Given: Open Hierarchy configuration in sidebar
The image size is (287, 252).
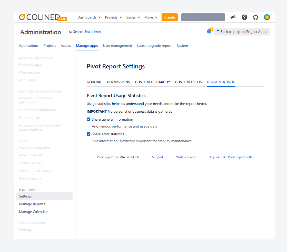Looking at the screenshot, I should coord(37,110).
